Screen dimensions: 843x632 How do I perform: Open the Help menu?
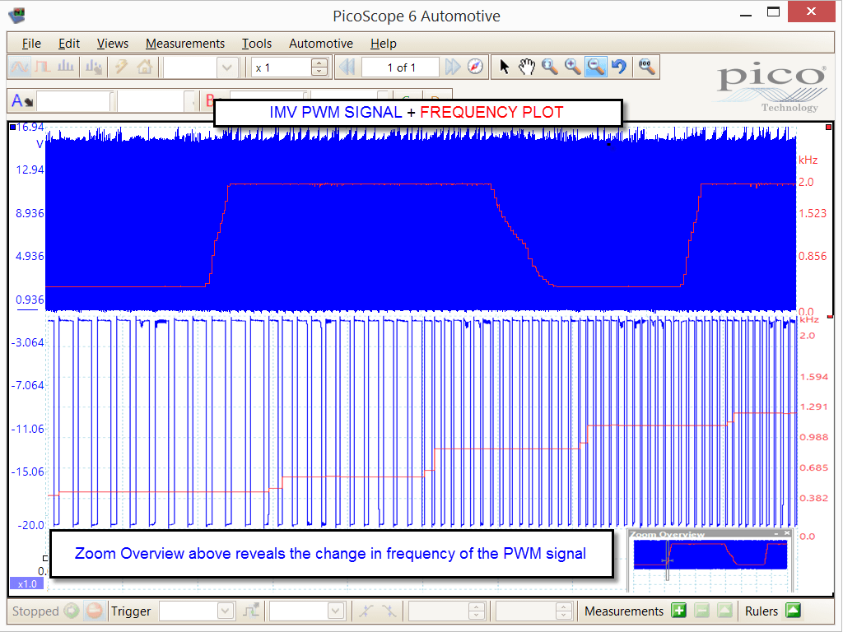(x=384, y=44)
